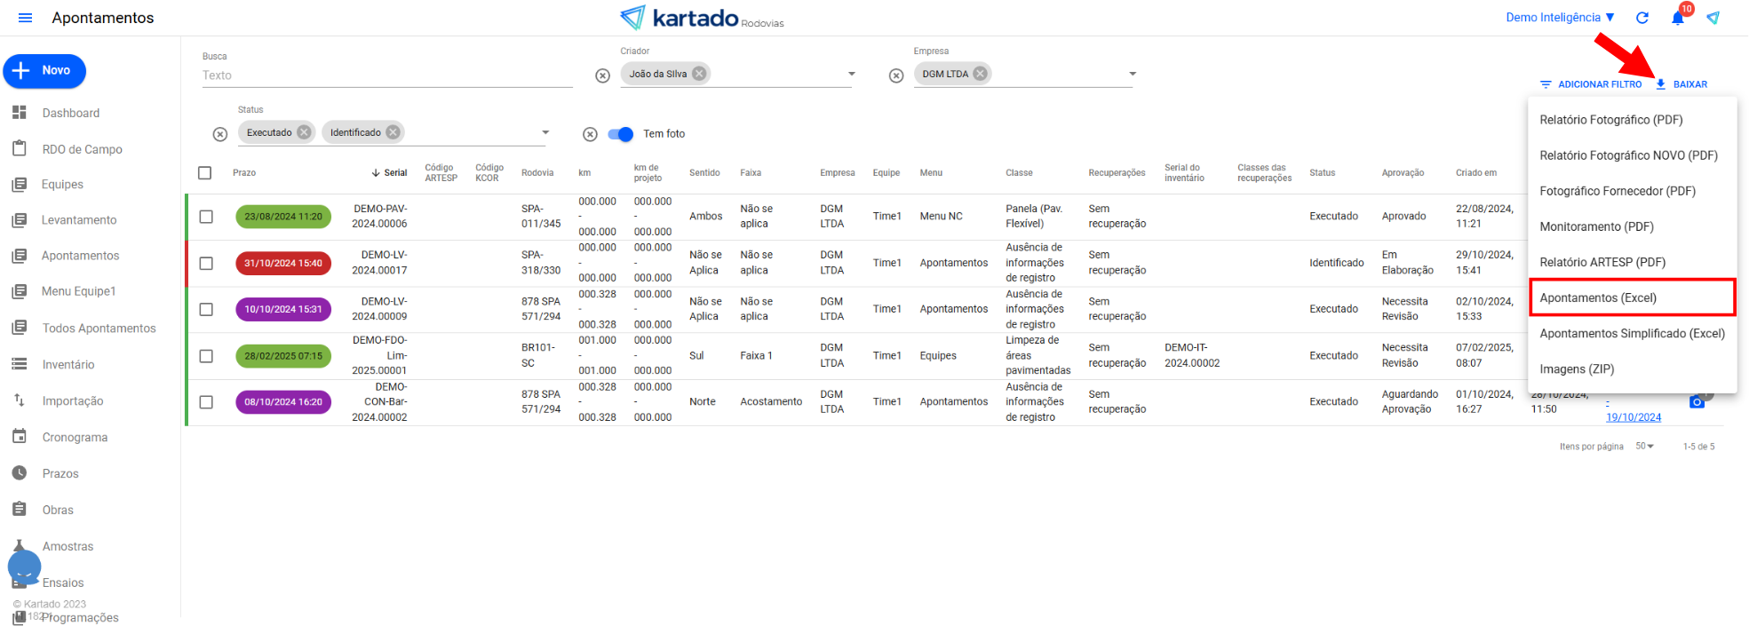
Task: Expand the Criador dropdown arrow
Action: 851,74
